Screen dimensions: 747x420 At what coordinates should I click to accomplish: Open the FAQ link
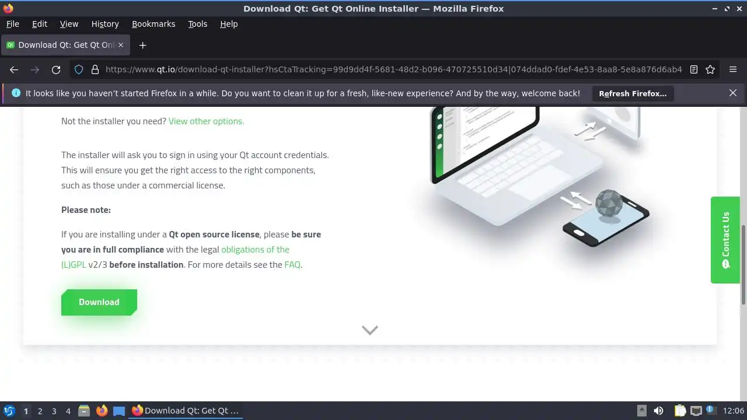(x=292, y=264)
